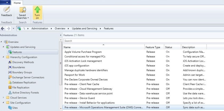The width and height of the screenshot is (224, 111).
Task: Switch to the Home ribbon tab
Action: pyautogui.click(x=17, y=3)
